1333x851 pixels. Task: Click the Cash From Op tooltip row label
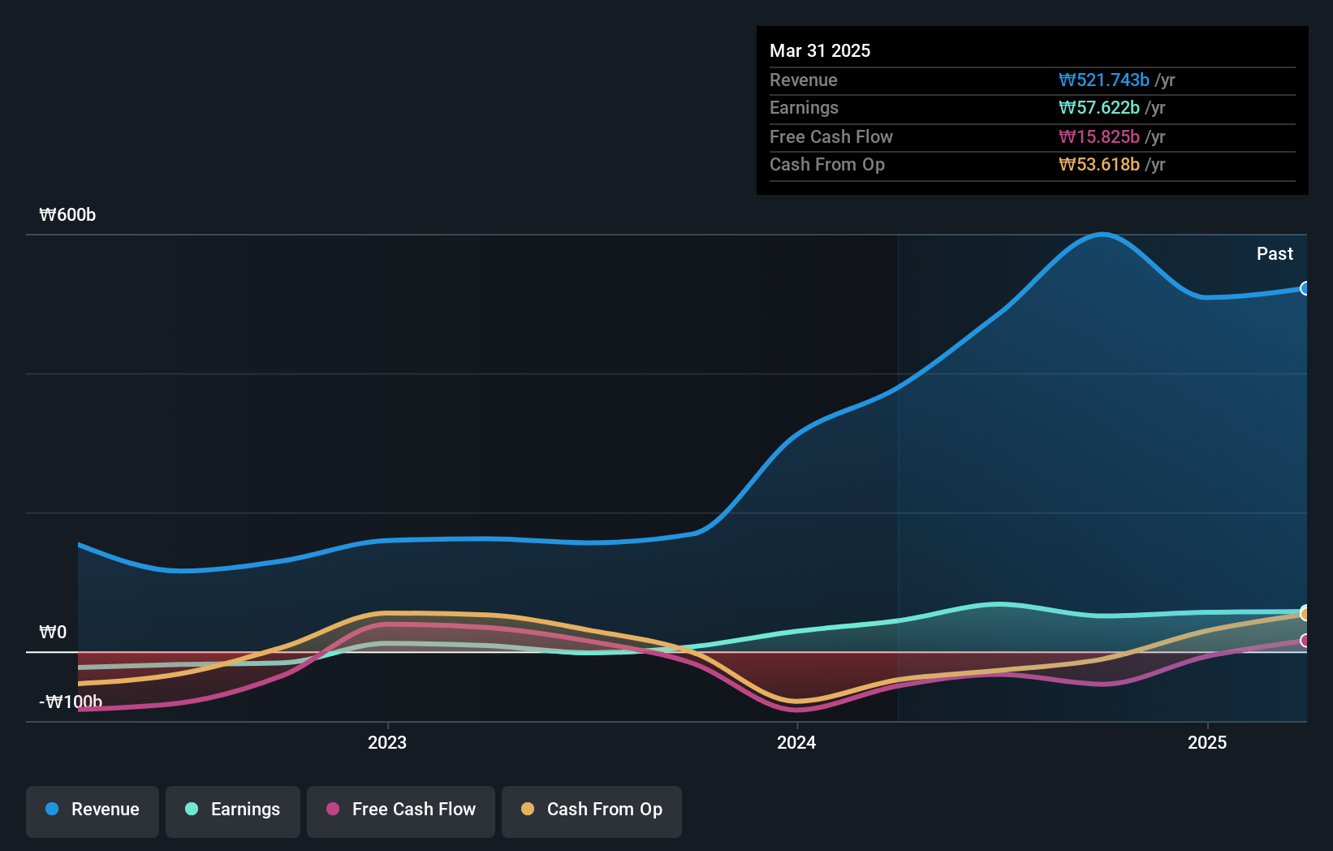pyautogui.click(x=827, y=164)
